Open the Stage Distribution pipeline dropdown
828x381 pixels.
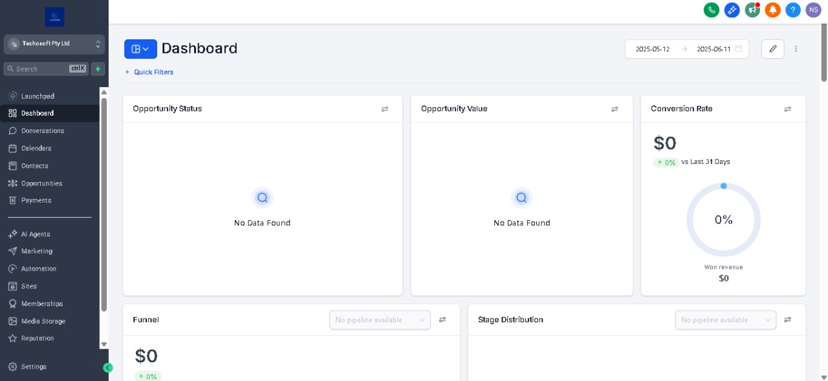(725, 320)
